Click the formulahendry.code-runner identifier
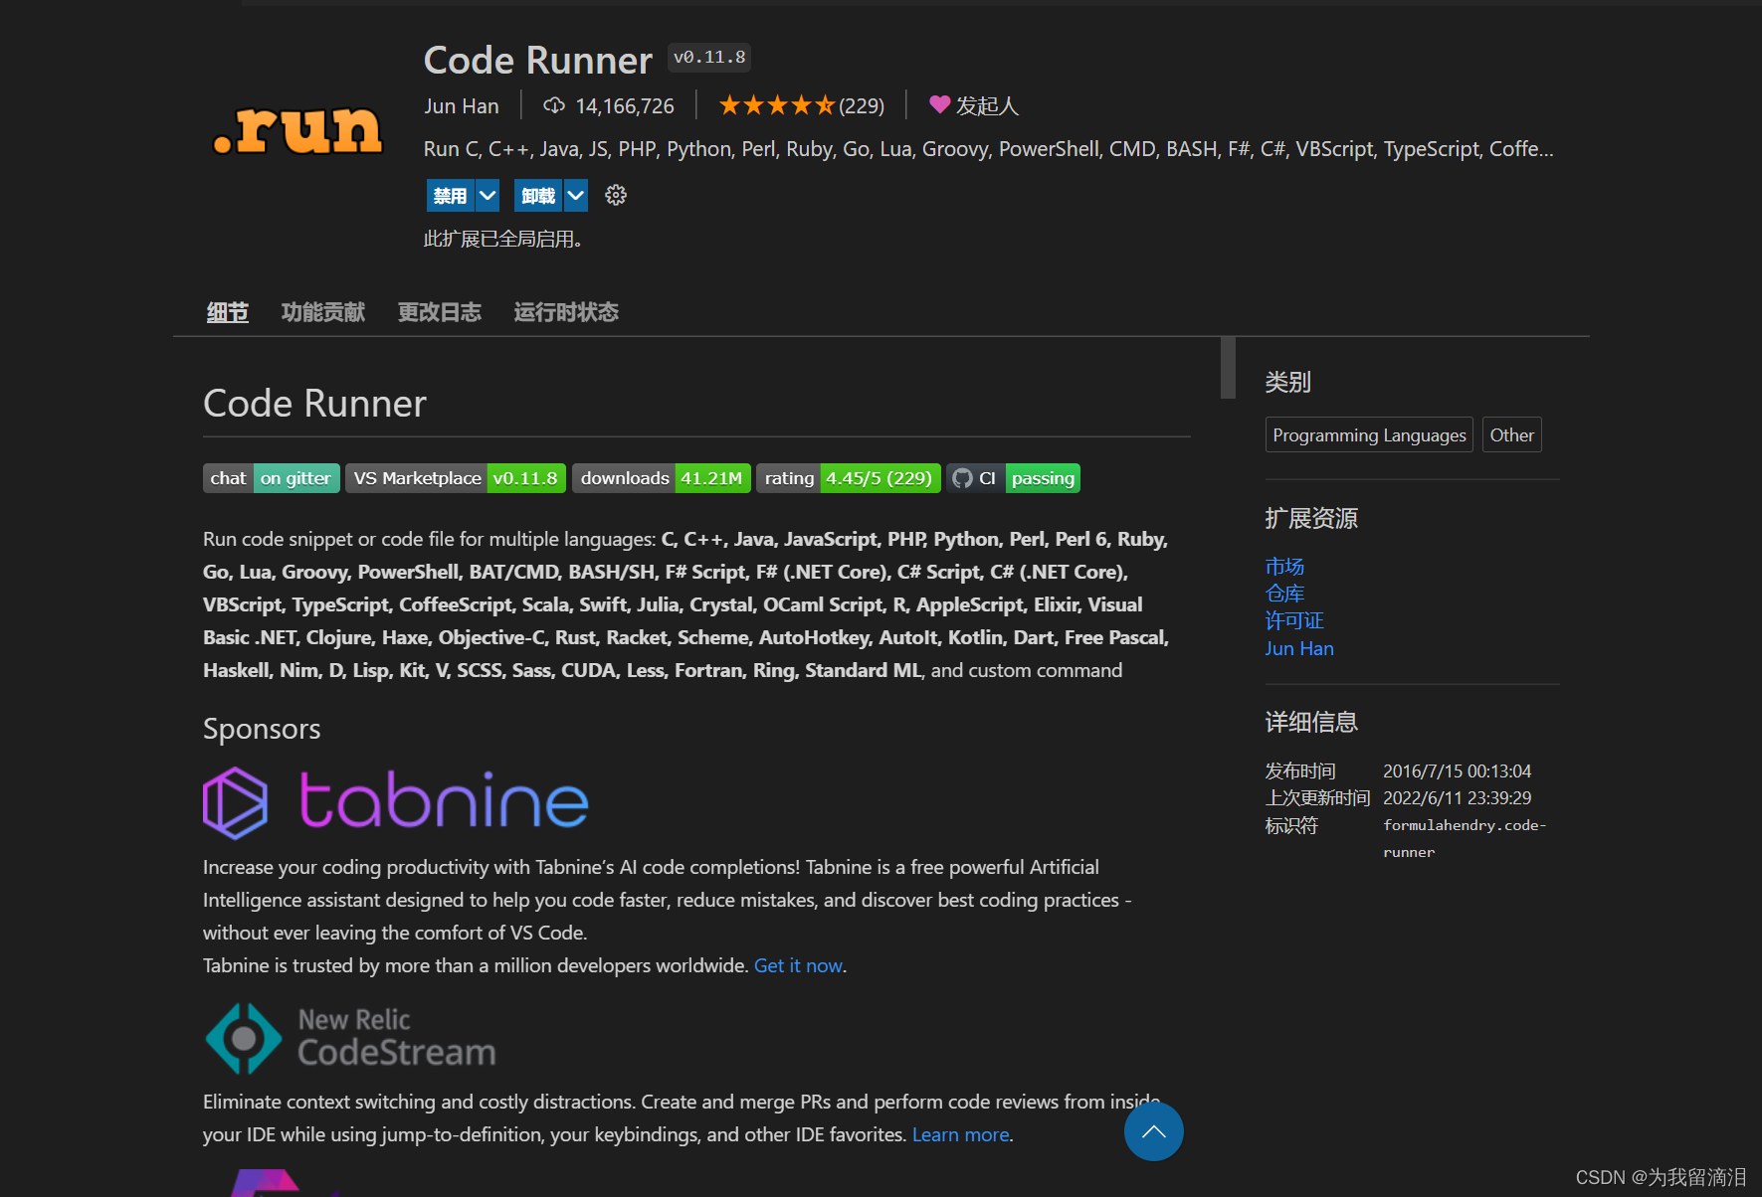 (1465, 838)
